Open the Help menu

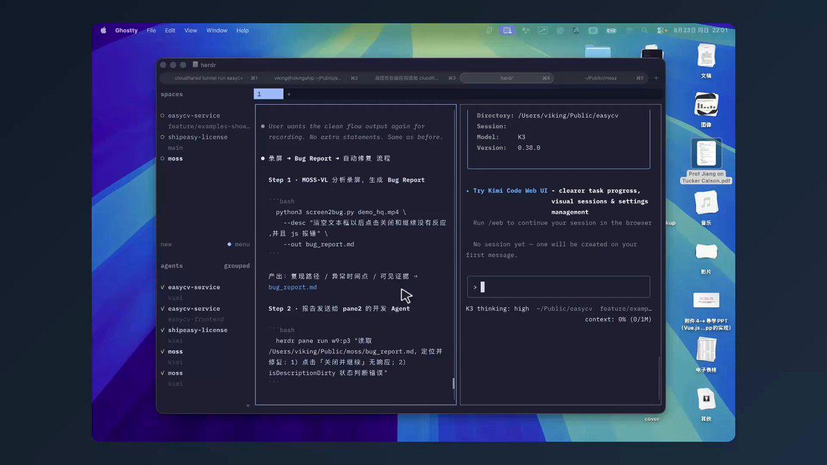pyautogui.click(x=243, y=30)
